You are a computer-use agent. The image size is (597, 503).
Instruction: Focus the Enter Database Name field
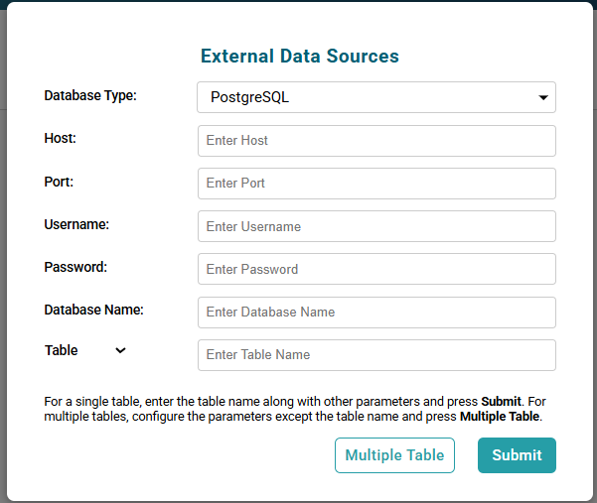click(x=376, y=312)
